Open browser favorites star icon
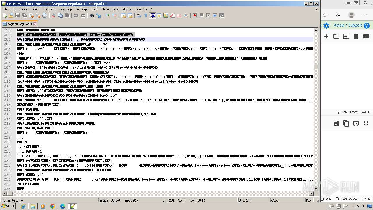Viewport: 373px width, 210px height. (x=326, y=15)
